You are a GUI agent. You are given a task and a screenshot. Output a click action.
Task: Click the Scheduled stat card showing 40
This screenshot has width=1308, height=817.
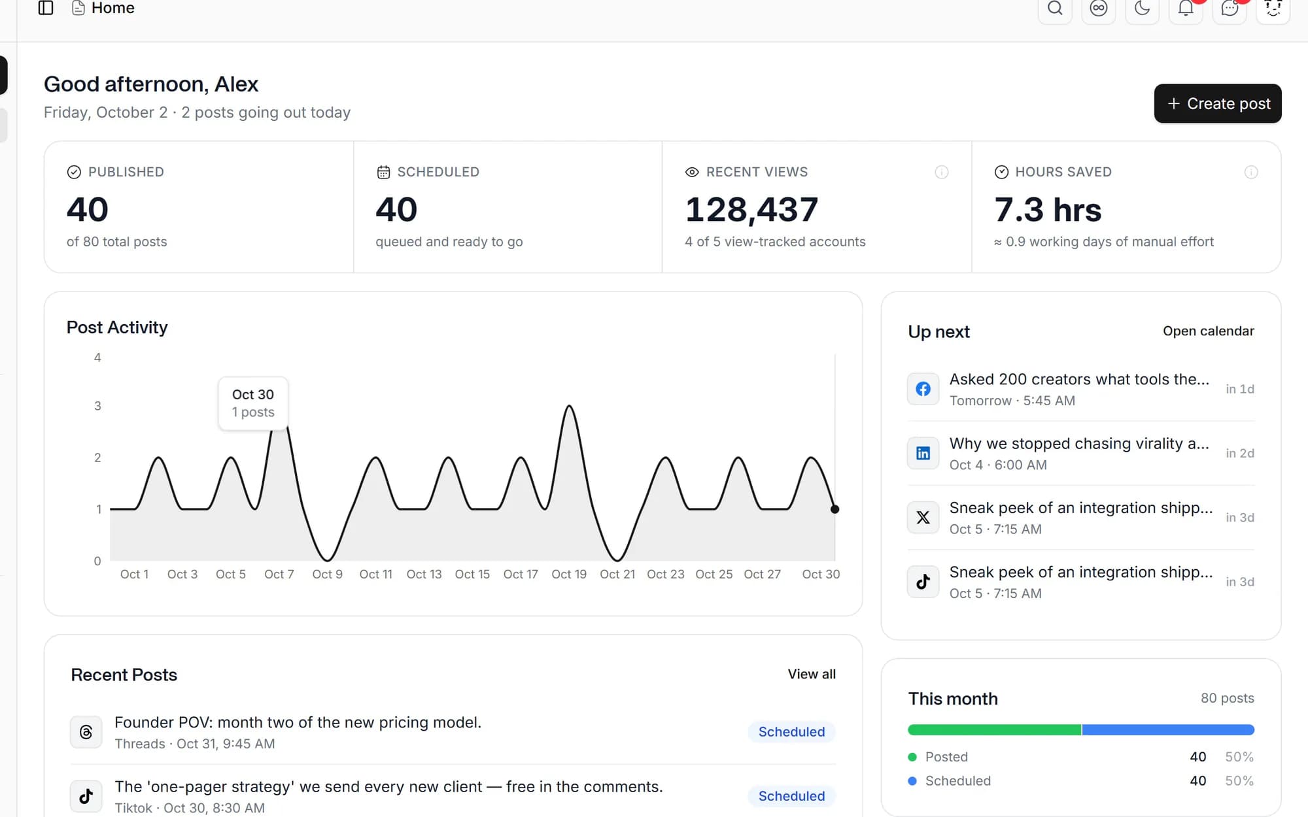(508, 207)
